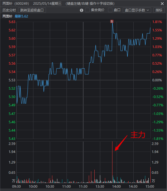The width and height of the screenshot is (167, 191).
Task: Close the intraday chart window
Action: pos(162,4)
